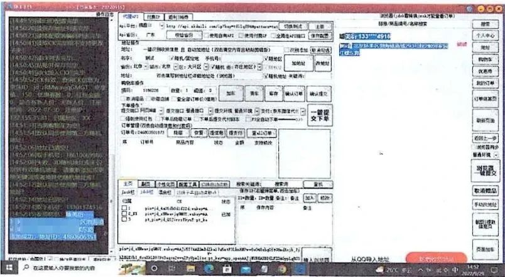
Task: Open the notification center icon
Action: pos(494,269)
